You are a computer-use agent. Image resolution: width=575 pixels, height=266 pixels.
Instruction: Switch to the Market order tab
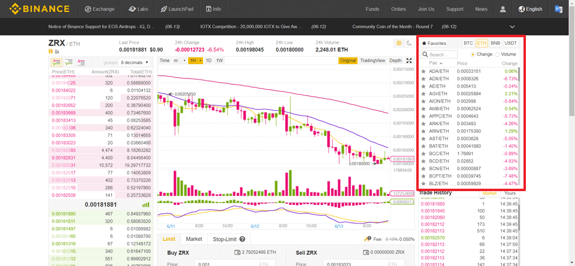[x=194, y=239]
